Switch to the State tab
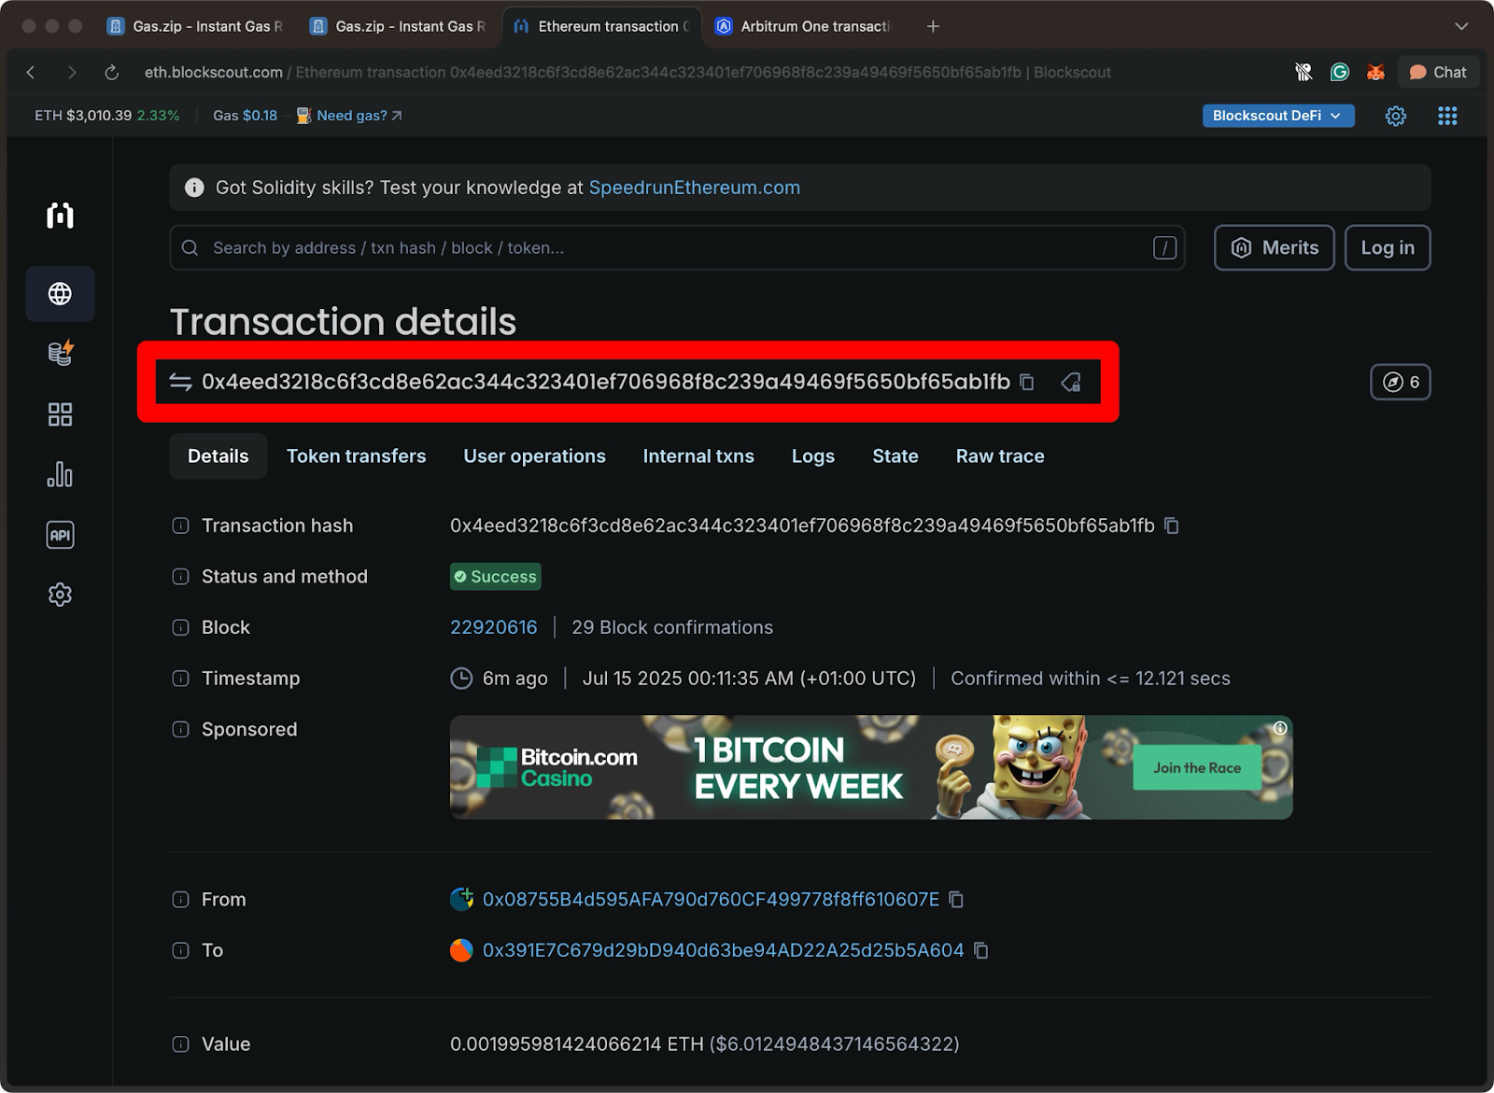The image size is (1494, 1093). tap(895, 456)
